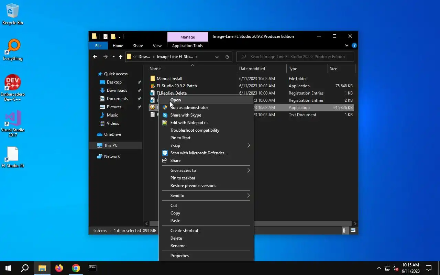
Task: Select Restore previous versions
Action: point(206,186)
